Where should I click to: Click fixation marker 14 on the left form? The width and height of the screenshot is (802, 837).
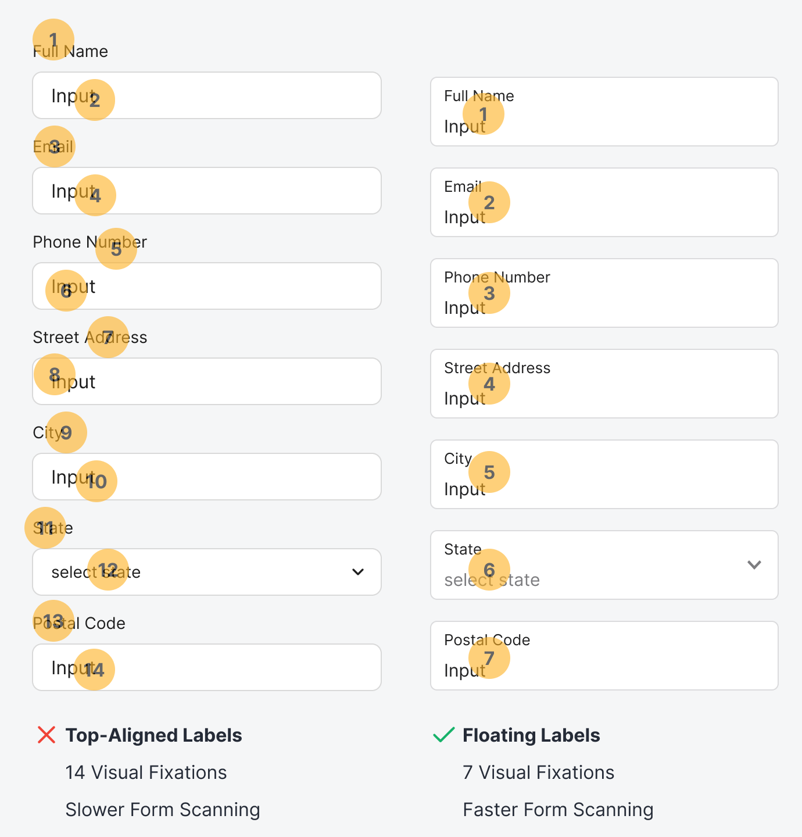click(95, 670)
